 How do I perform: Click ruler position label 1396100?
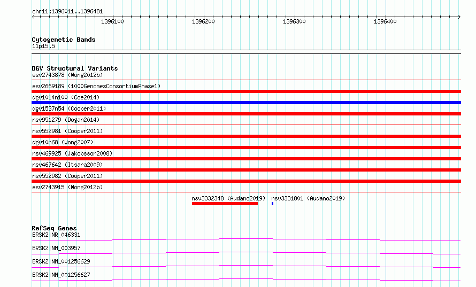coord(112,21)
